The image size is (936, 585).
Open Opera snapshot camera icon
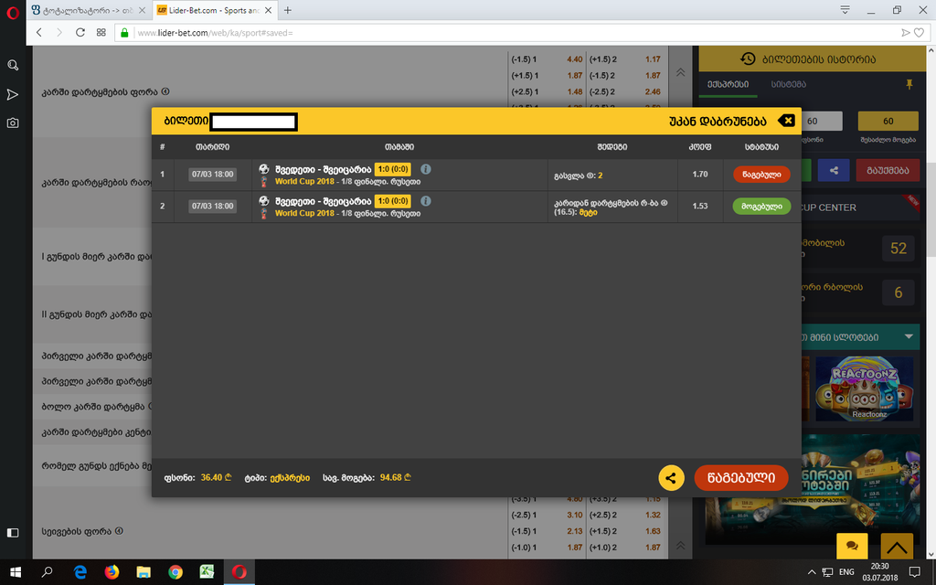pyautogui.click(x=13, y=123)
